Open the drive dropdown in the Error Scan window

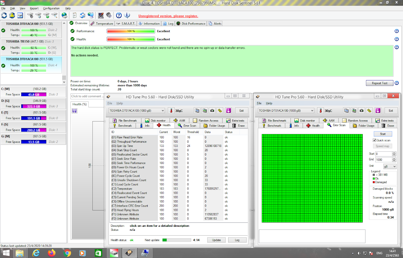[286, 111]
